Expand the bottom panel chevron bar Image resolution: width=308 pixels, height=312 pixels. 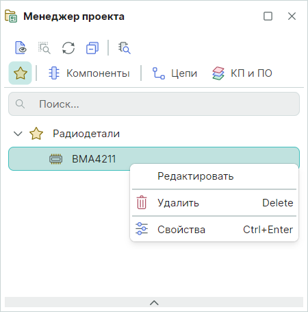point(154,302)
